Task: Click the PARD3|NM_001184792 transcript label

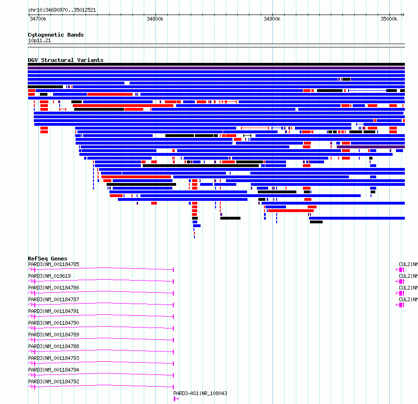Action: click(54, 381)
